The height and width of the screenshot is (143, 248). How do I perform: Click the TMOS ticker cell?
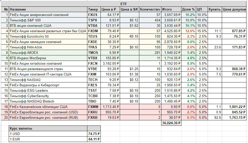click(94, 53)
